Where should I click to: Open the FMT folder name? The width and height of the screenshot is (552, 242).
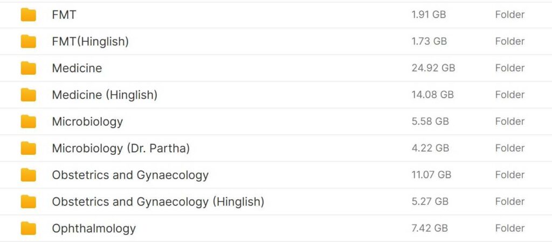[64, 15]
